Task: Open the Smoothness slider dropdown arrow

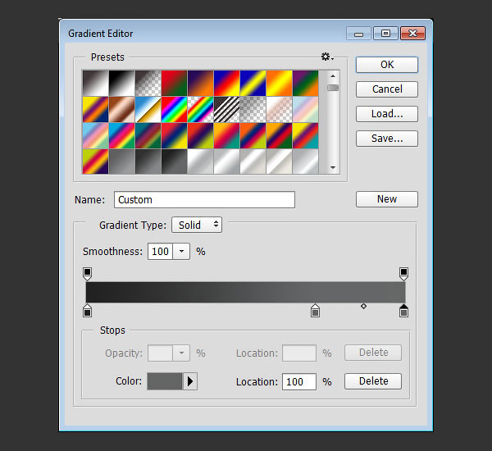Action: pos(181,252)
